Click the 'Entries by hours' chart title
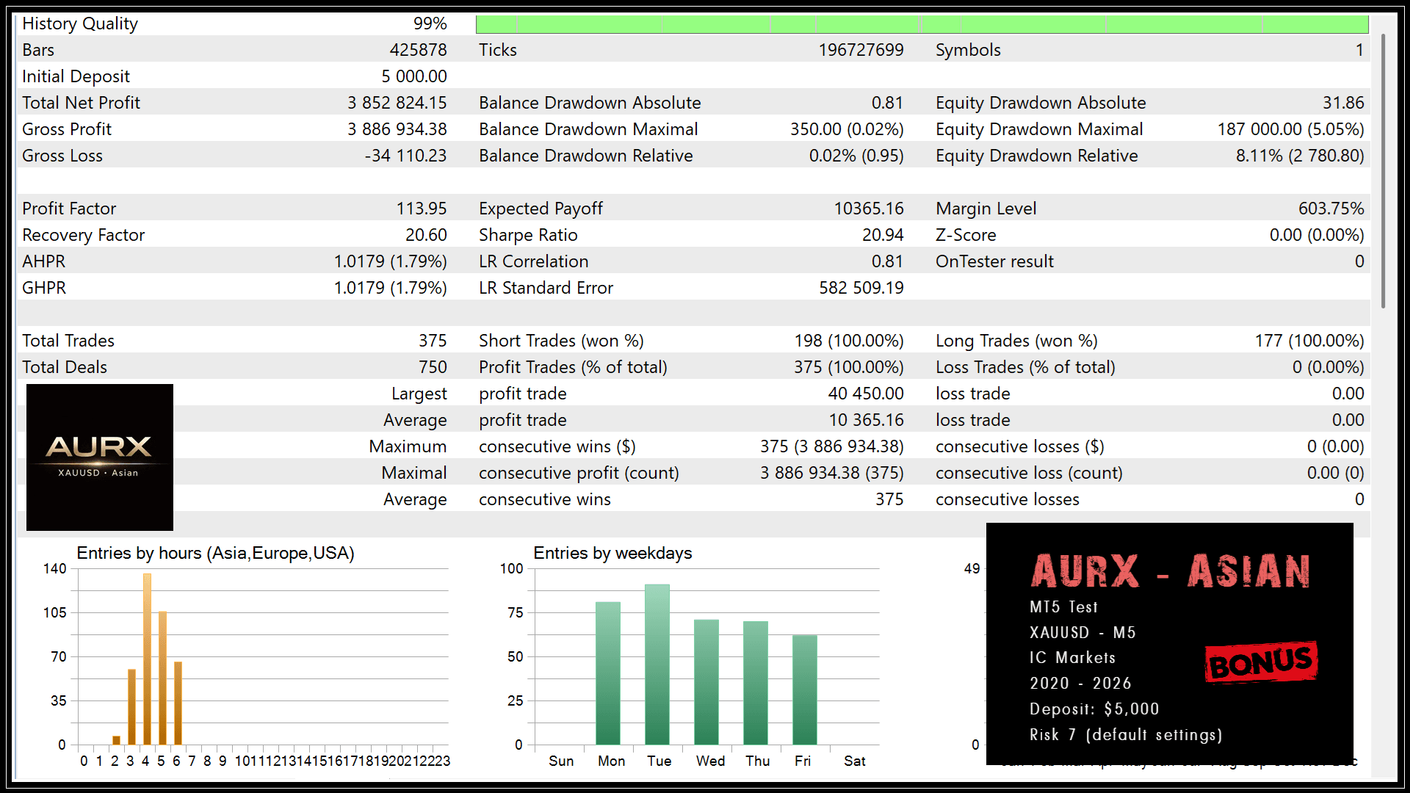 215,553
